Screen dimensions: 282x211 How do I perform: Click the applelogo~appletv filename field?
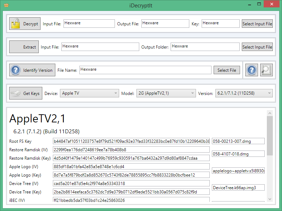pos(238,171)
